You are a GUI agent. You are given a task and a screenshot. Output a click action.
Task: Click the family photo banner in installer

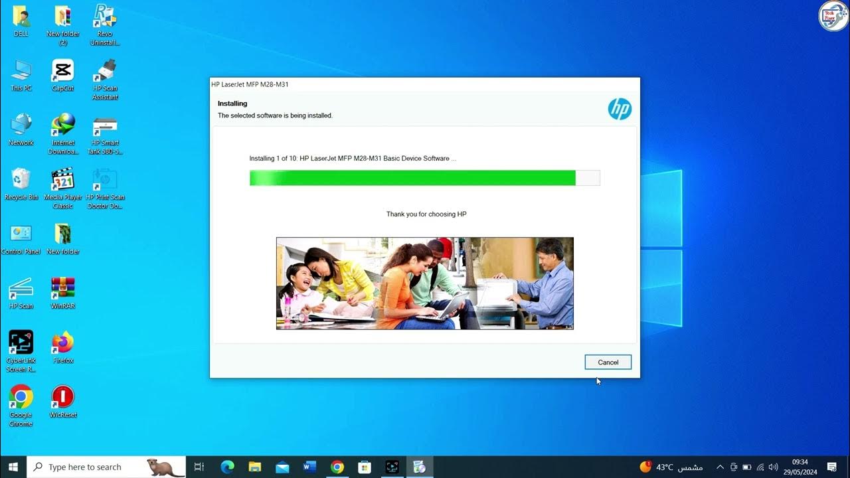(x=424, y=283)
